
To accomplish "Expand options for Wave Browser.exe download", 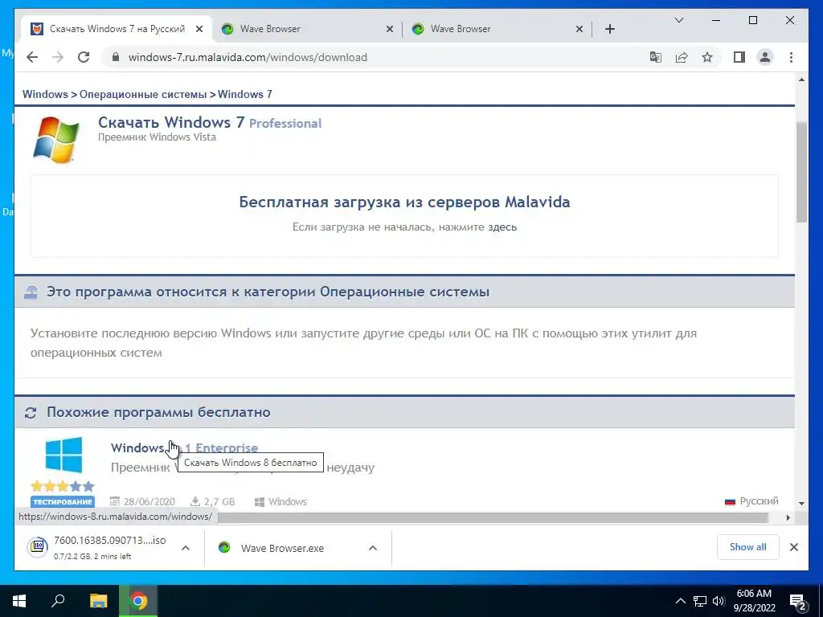I will (373, 548).
